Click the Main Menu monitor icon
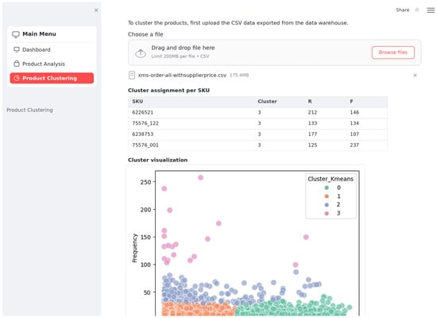Screen dimensions: 437x318 [16, 34]
